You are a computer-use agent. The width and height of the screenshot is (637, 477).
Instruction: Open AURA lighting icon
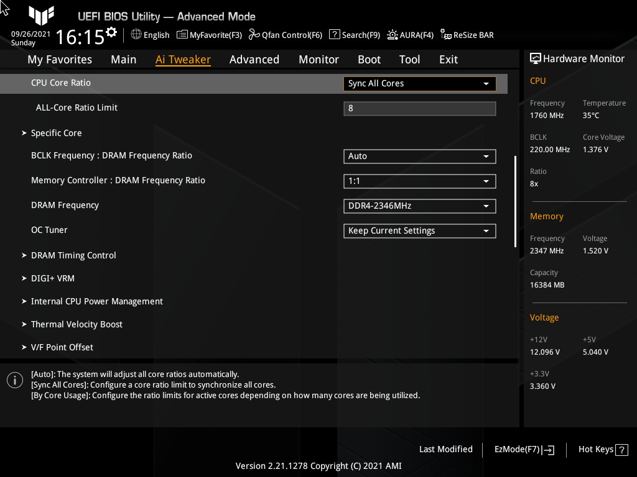[393, 35]
